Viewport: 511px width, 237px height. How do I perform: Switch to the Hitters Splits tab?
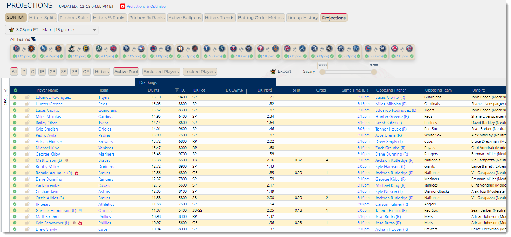click(42, 18)
